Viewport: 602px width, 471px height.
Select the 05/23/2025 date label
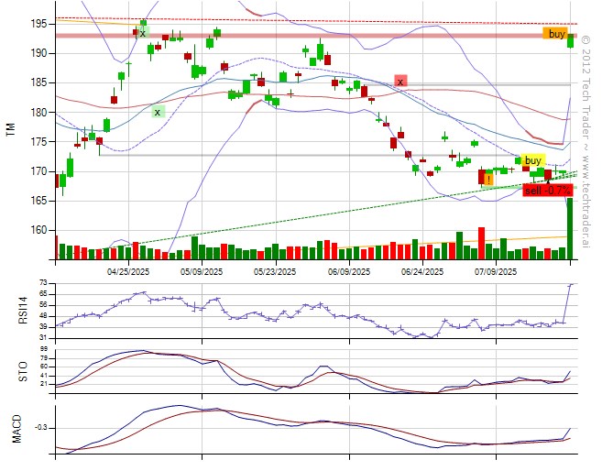pos(275,272)
